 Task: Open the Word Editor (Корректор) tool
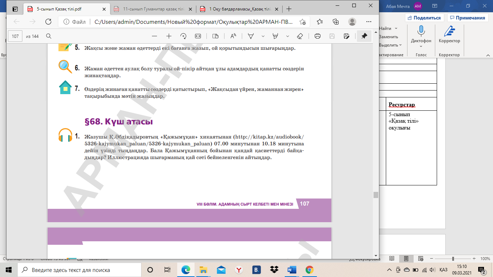tap(449, 34)
